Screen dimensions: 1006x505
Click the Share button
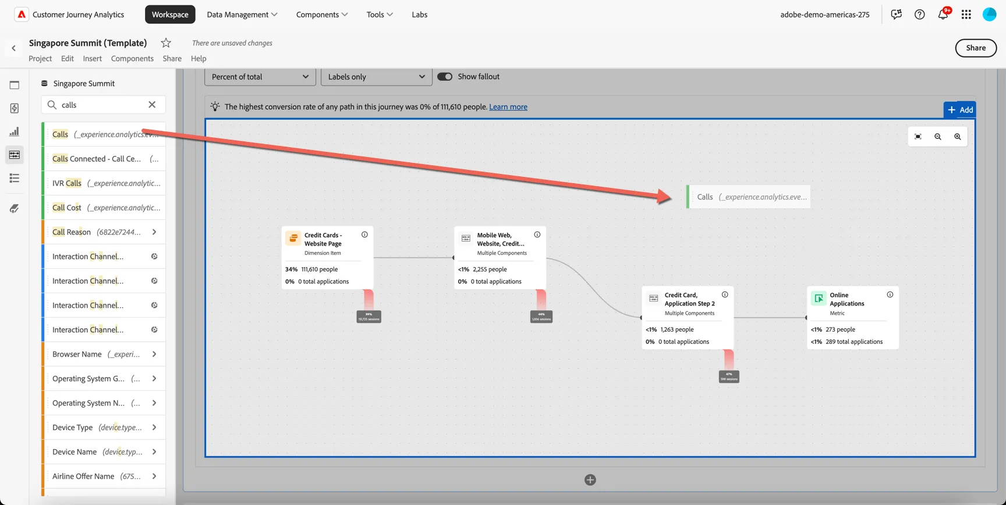click(x=976, y=48)
